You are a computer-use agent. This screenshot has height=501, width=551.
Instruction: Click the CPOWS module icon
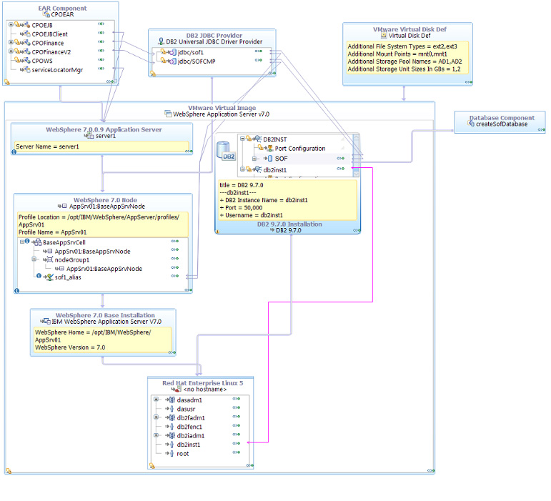[x=27, y=61]
